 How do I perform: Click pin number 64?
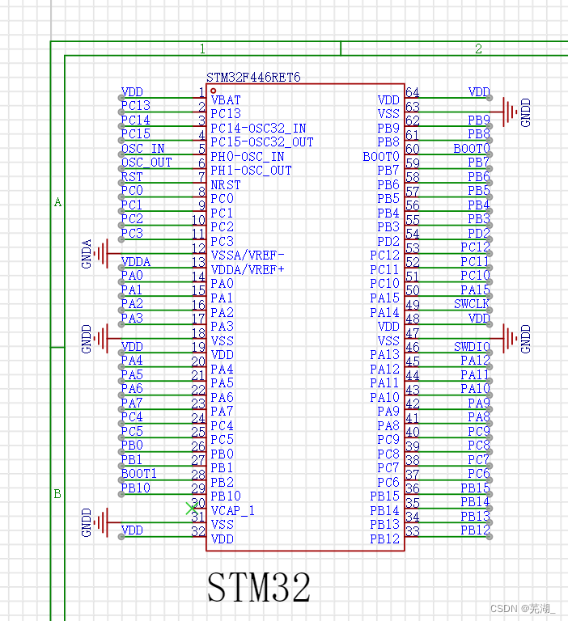(x=412, y=92)
